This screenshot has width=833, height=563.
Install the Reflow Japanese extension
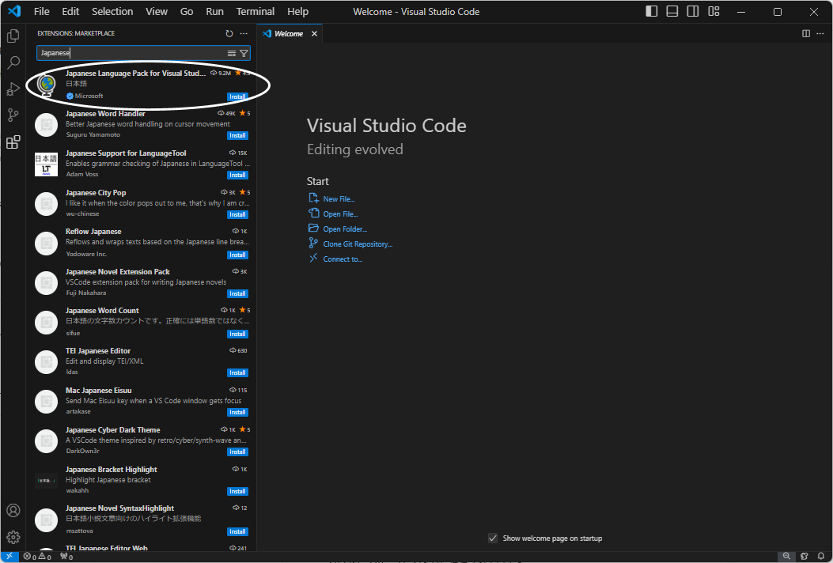(237, 255)
